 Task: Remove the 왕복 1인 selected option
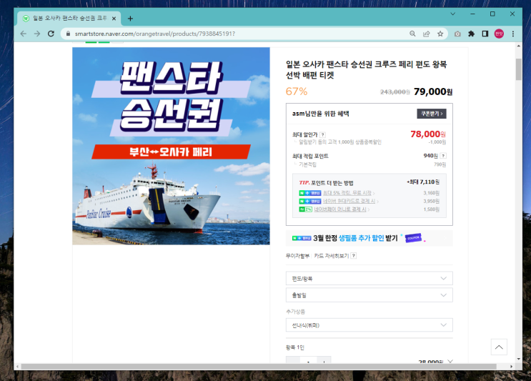click(x=450, y=362)
